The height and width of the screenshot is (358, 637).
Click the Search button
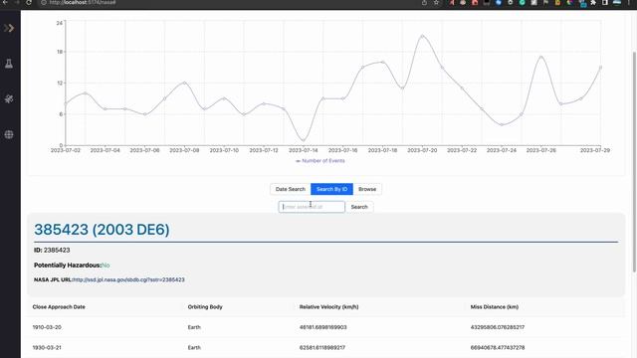pyautogui.click(x=359, y=207)
